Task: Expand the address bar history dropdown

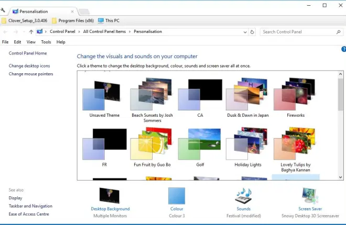Action: click(x=244, y=32)
